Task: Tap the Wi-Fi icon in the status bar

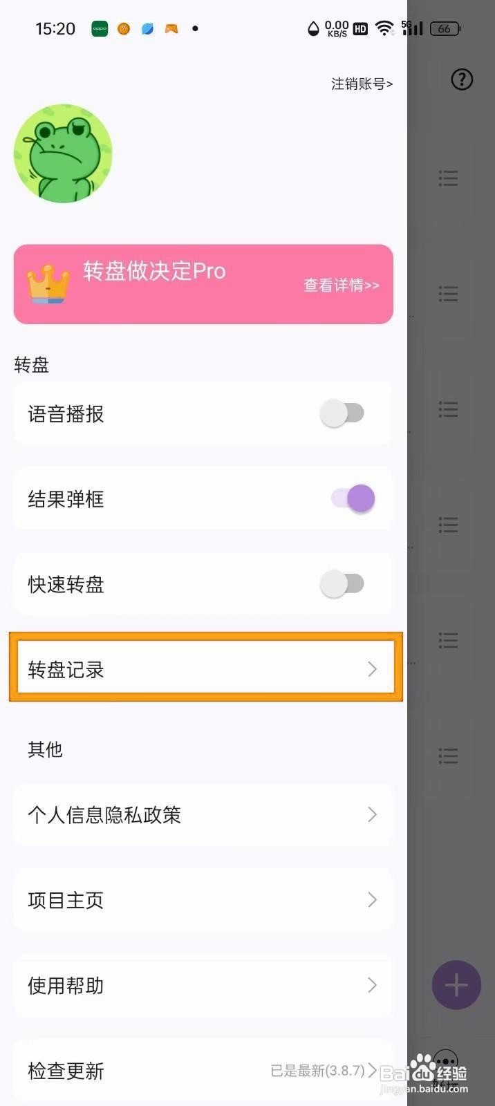Action: point(384,28)
